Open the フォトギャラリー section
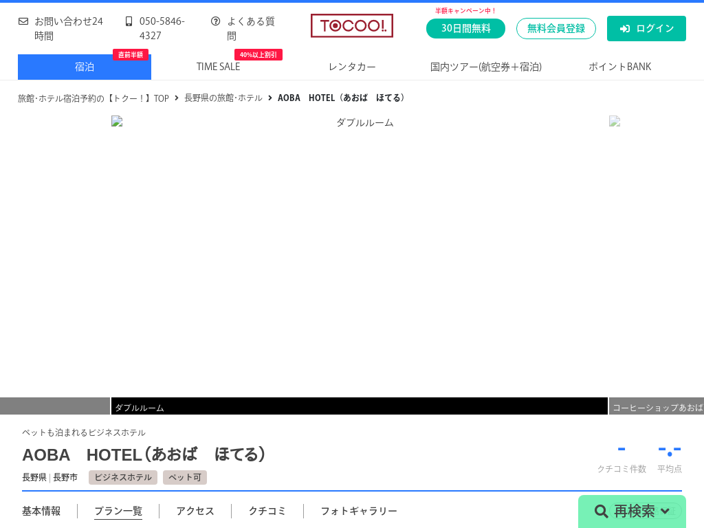 tap(358, 511)
